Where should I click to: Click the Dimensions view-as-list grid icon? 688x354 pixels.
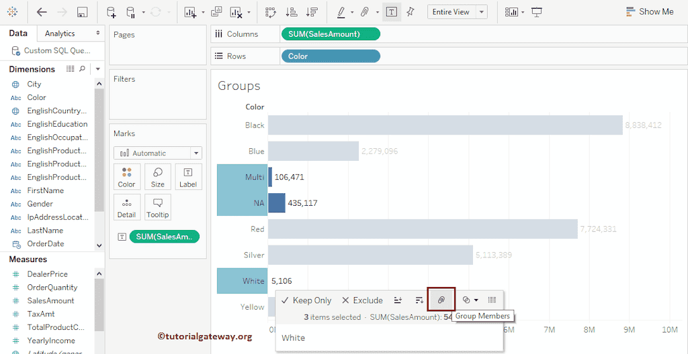[x=70, y=69]
